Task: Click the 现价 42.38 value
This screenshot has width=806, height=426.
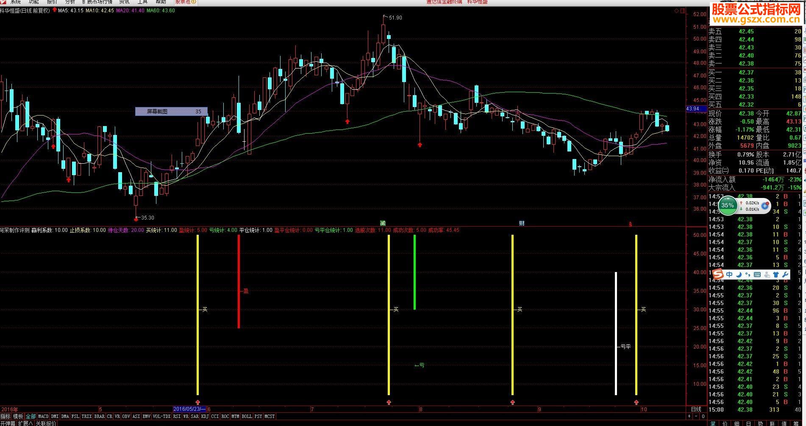Action: pyautogui.click(x=746, y=113)
